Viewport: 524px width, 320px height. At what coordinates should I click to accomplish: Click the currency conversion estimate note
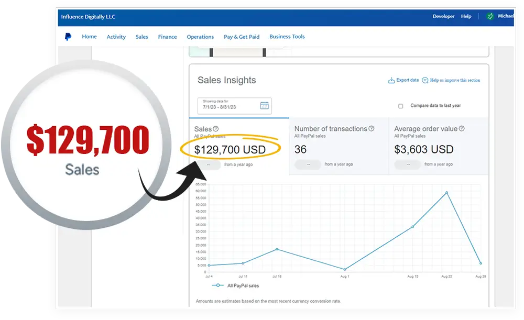tap(268, 301)
